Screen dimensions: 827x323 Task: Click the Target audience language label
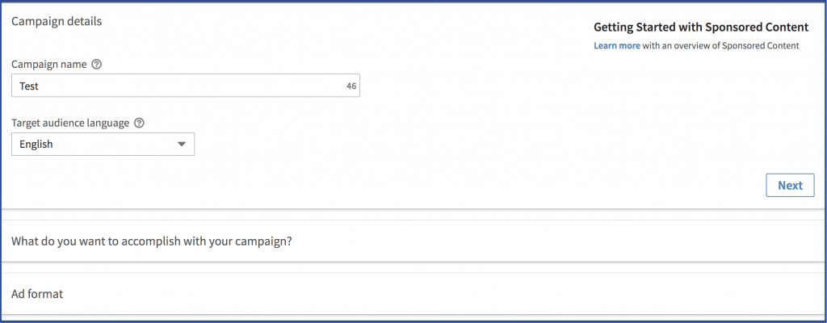tap(70, 123)
